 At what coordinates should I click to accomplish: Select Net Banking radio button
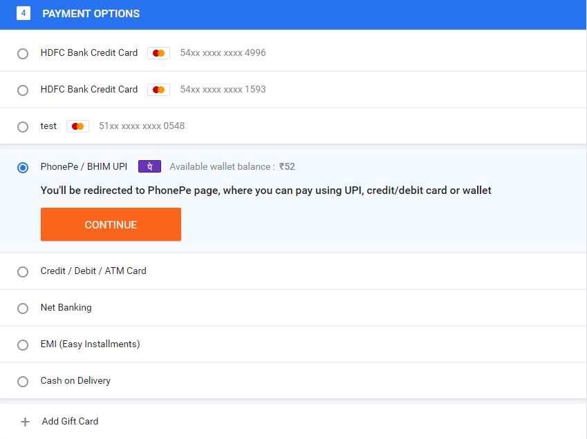[x=23, y=309]
